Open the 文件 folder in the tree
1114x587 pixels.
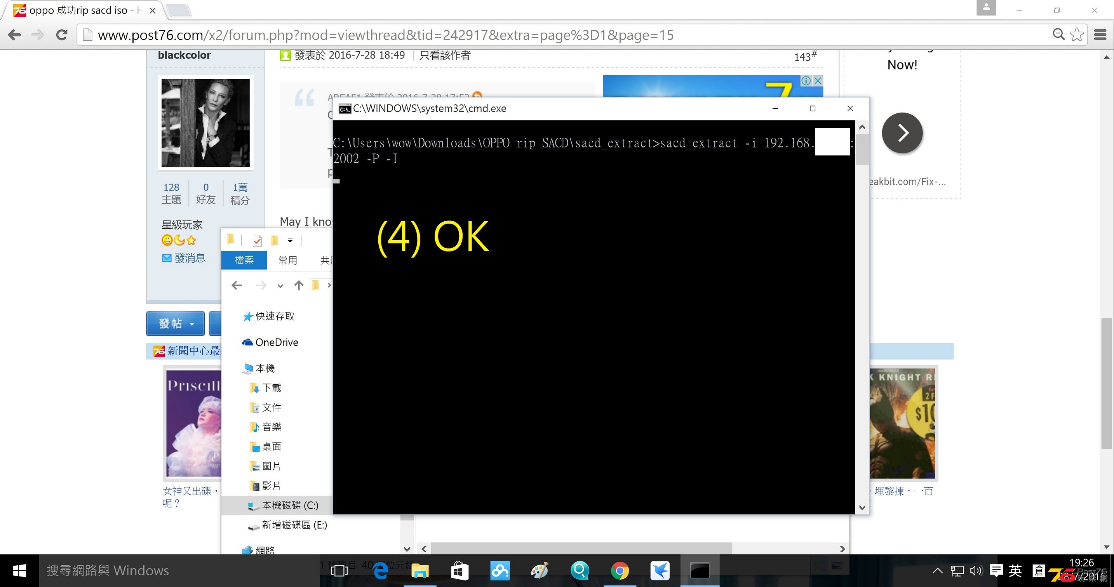point(266,408)
